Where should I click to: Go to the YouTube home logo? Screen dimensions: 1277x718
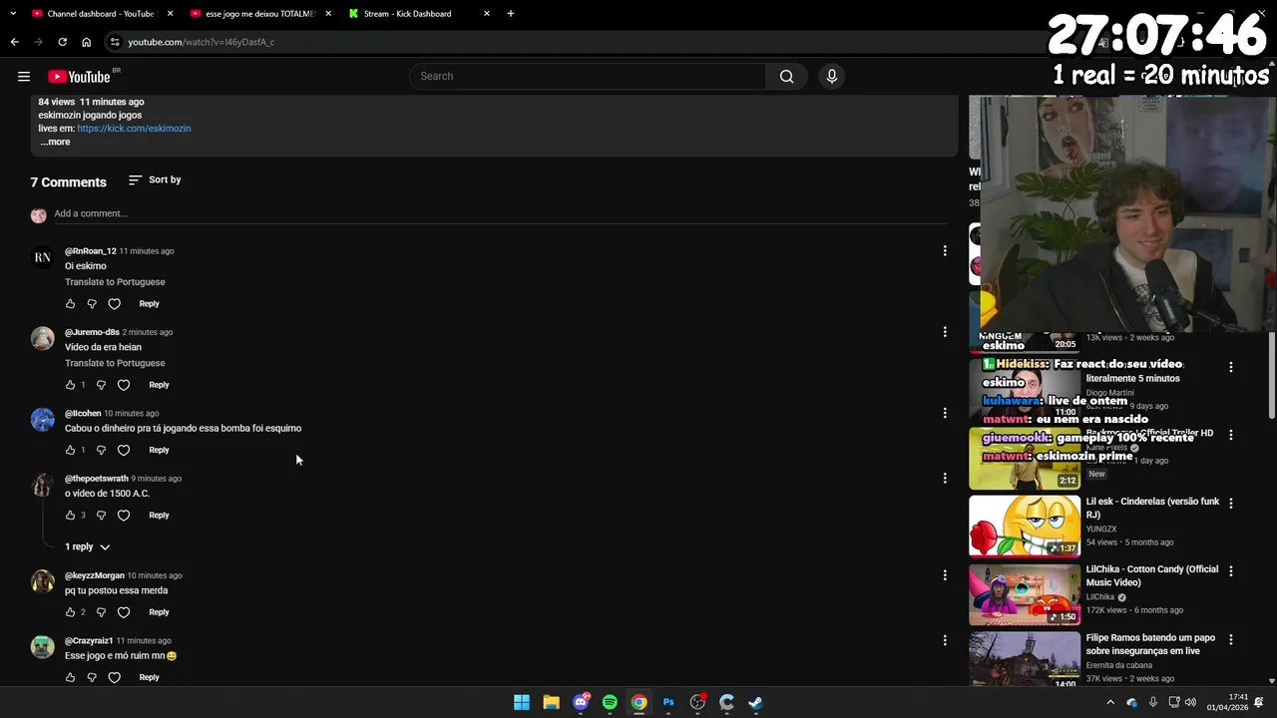tap(79, 77)
